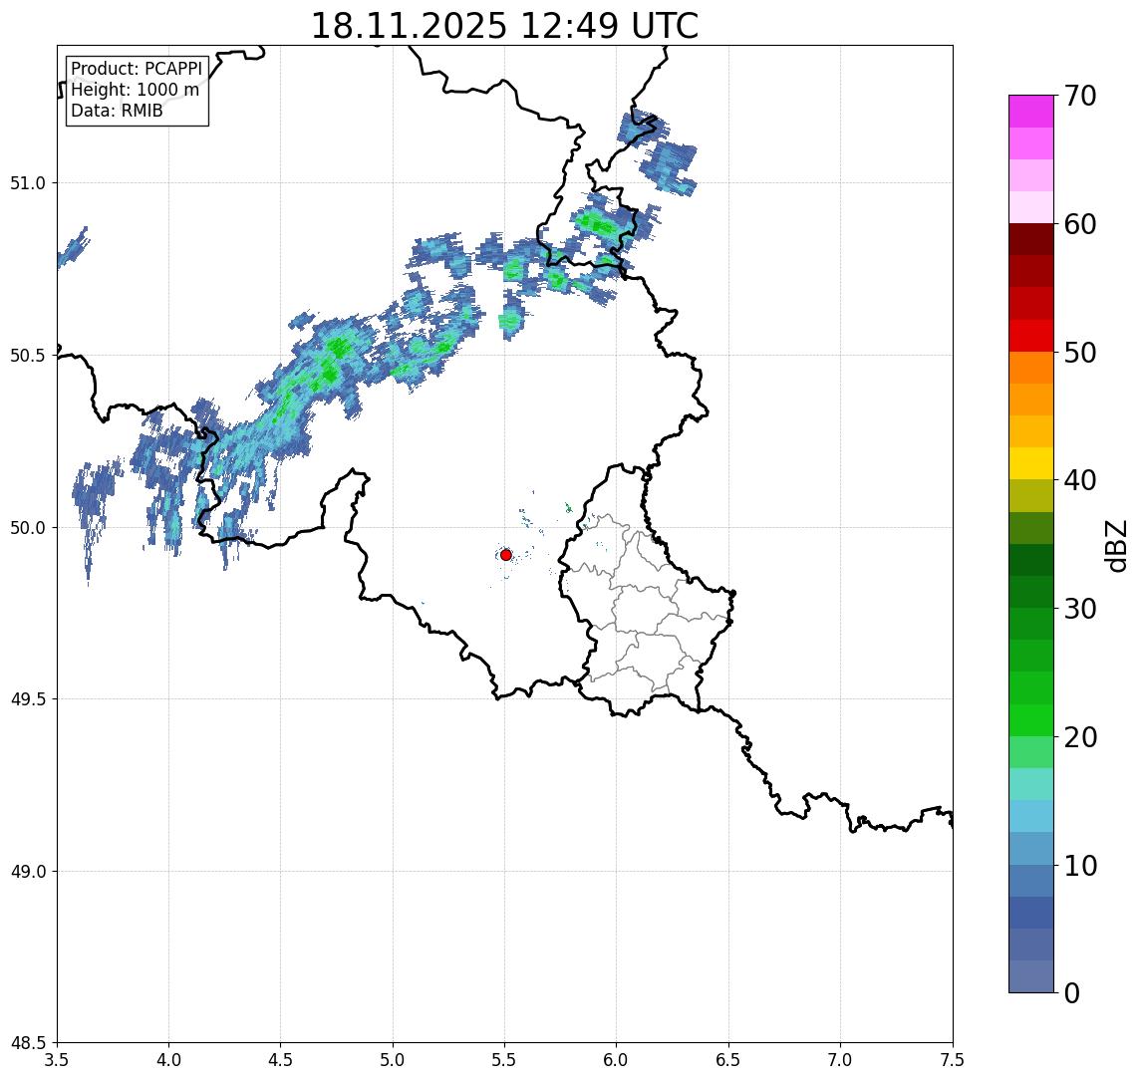This screenshot has width=1141, height=1080.
Task: Click the colorbar tick label 40
Action: coord(1080,480)
